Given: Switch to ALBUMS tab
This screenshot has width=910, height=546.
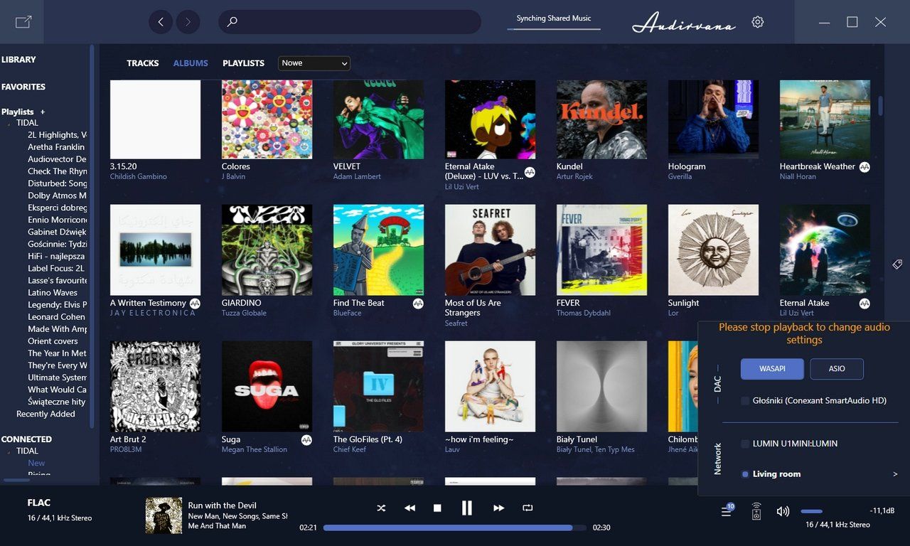Looking at the screenshot, I should coord(191,63).
